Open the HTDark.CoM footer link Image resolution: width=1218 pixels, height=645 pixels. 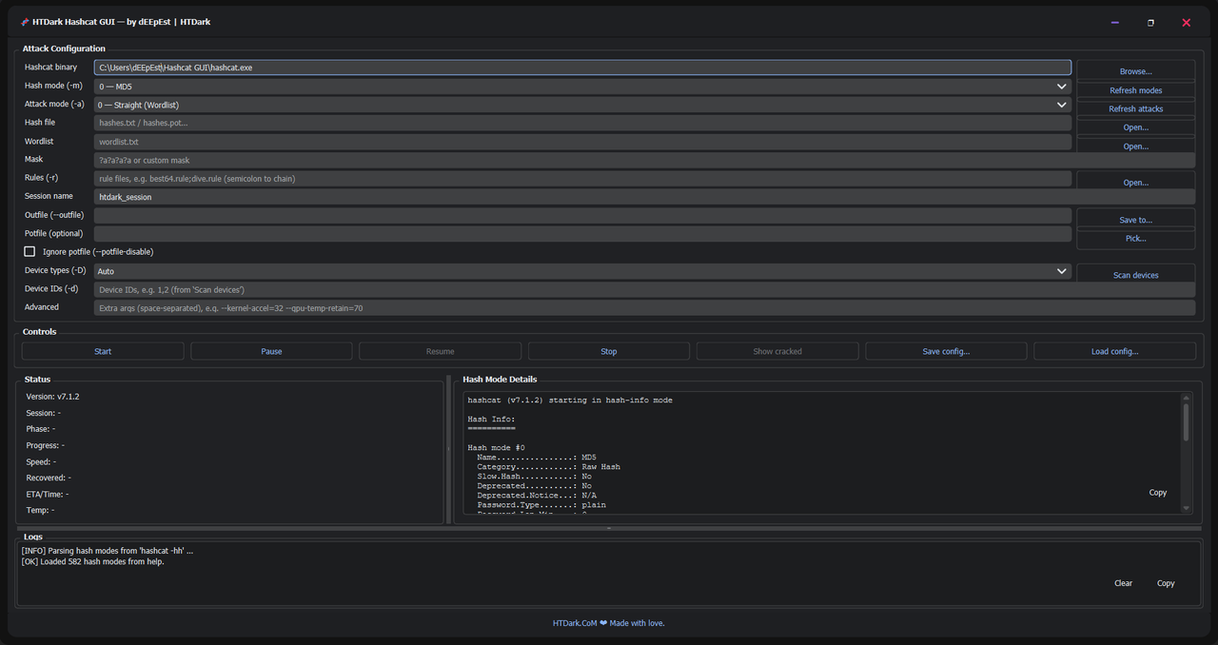pos(574,623)
